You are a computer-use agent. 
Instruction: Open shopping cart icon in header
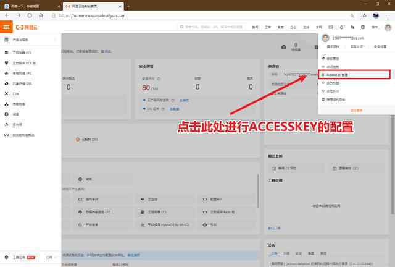pos(352,27)
